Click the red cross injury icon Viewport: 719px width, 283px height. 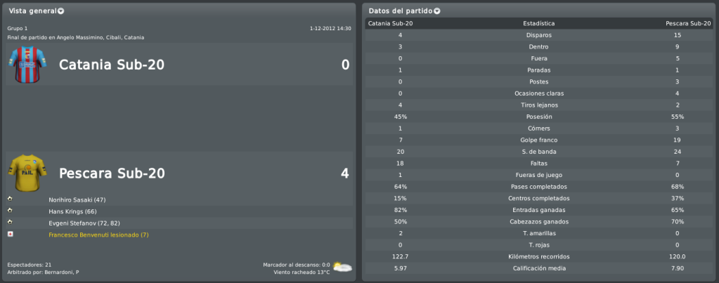10,234
